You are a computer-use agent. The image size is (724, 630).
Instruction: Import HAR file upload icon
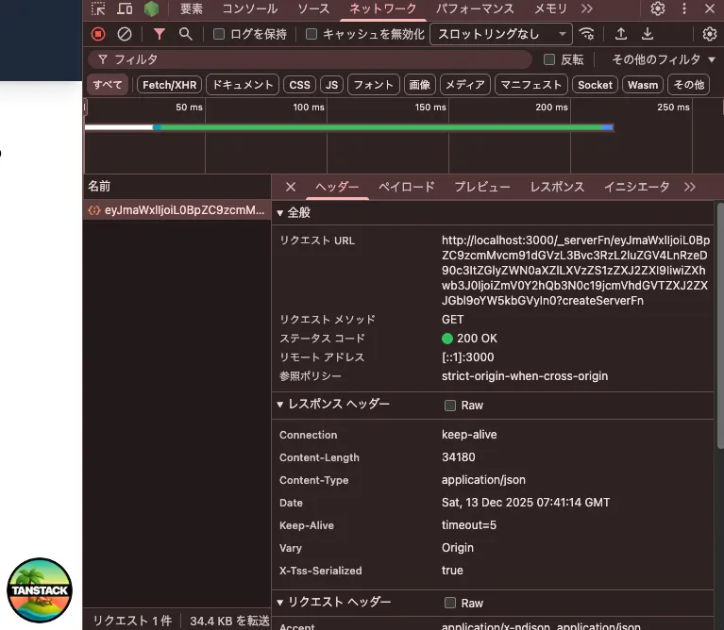(621, 34)
